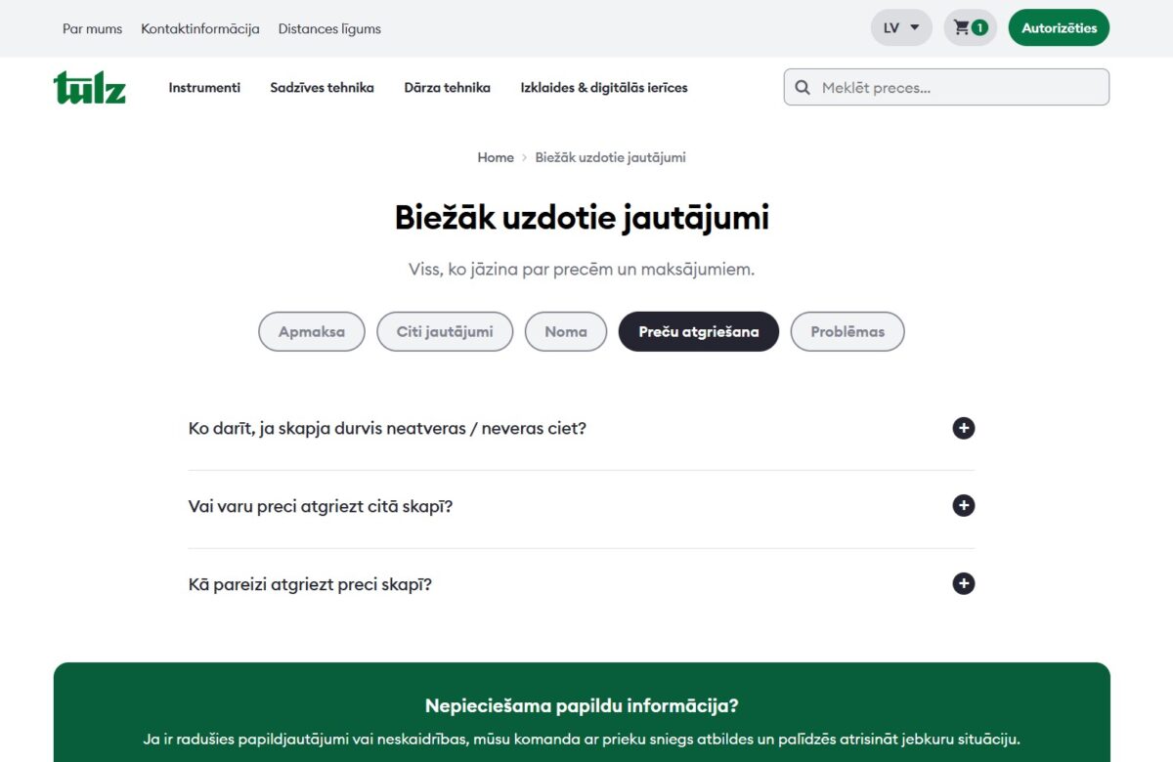
Task: Expand the question about skapja durvis neatveras
Action: point(963,428)
